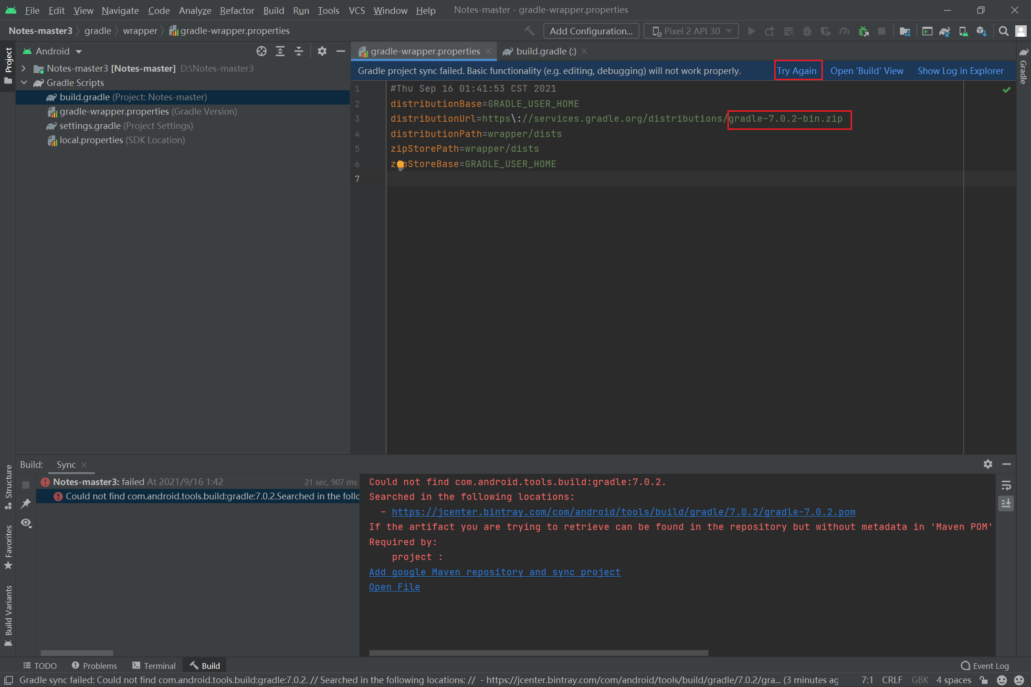Click the Run/Play button icon

click(750, 31)
